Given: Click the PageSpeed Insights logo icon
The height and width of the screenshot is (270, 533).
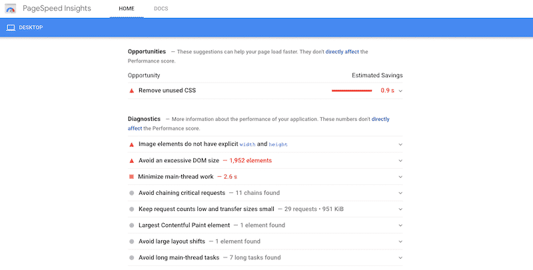Looking at the screenshot, I should pyautogui.click(x=11, y=9).
